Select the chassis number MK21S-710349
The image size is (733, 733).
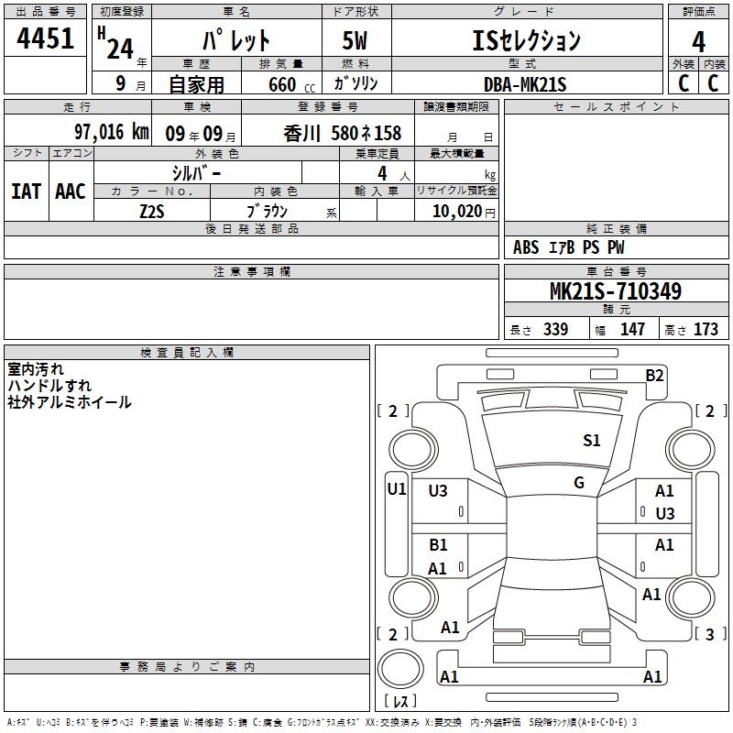pos(615,291)
